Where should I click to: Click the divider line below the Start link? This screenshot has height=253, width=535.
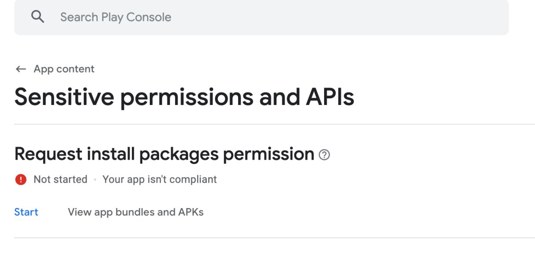tap(267, 237)
